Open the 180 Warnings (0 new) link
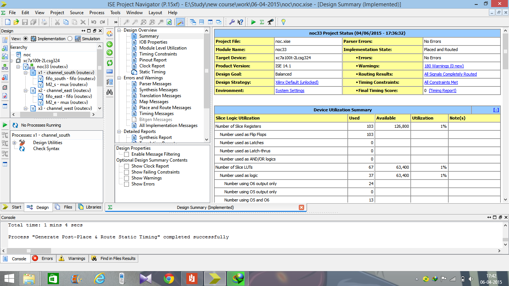Screen dimensions: 509x286 click(444, 66)
